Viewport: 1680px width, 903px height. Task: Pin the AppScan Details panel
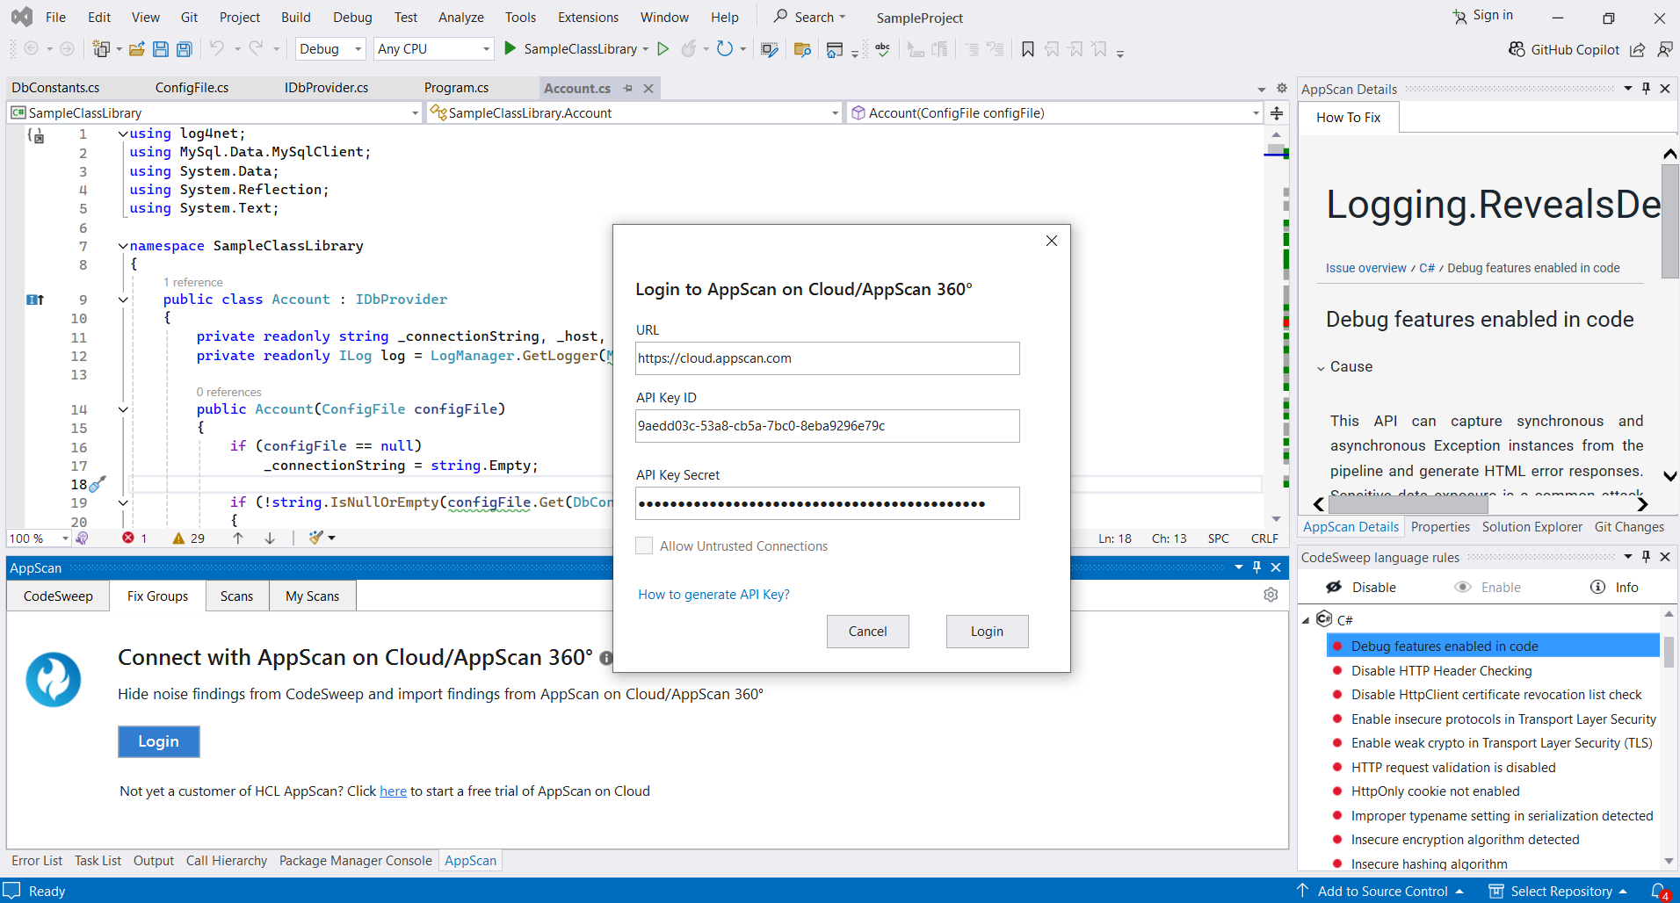click(x=1646, y=88)
